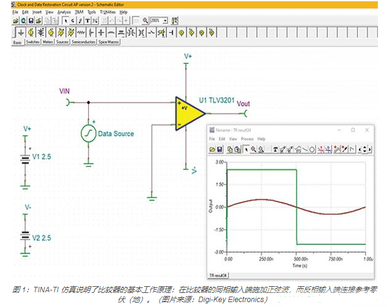Image resolution: width=392 pixels, height=307 pixels.
Task: Open the View menu in TR result window
Action: pyautogui.click(x=233, y=139)
